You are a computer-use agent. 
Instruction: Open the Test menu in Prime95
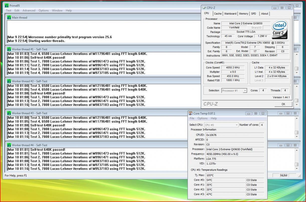pyautogui.click(x=9, y=11)
